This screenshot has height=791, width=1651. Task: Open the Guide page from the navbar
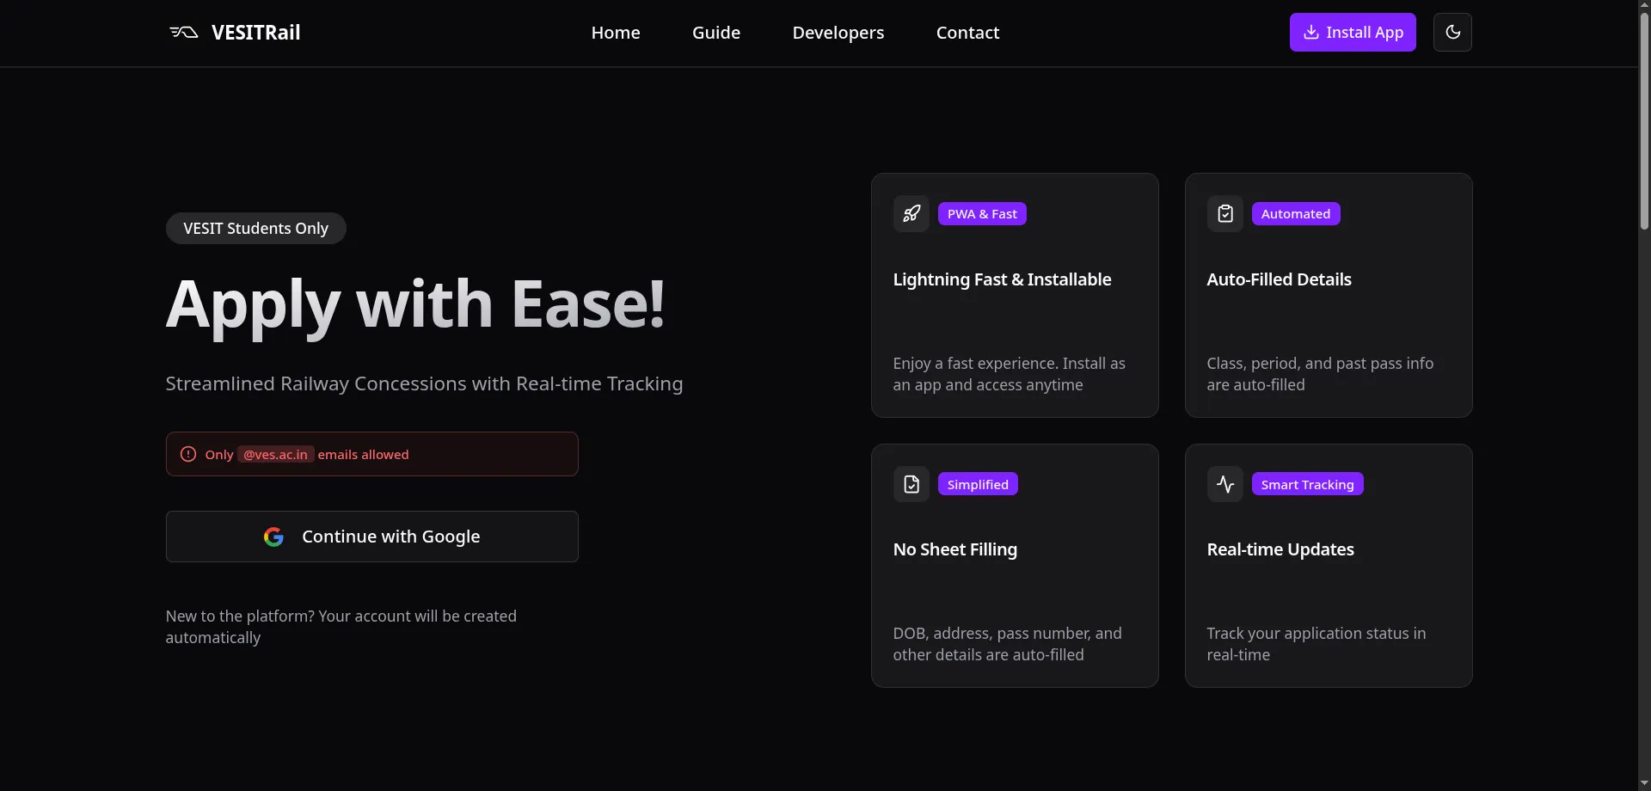pyautogui.click(x=716, y=32)
